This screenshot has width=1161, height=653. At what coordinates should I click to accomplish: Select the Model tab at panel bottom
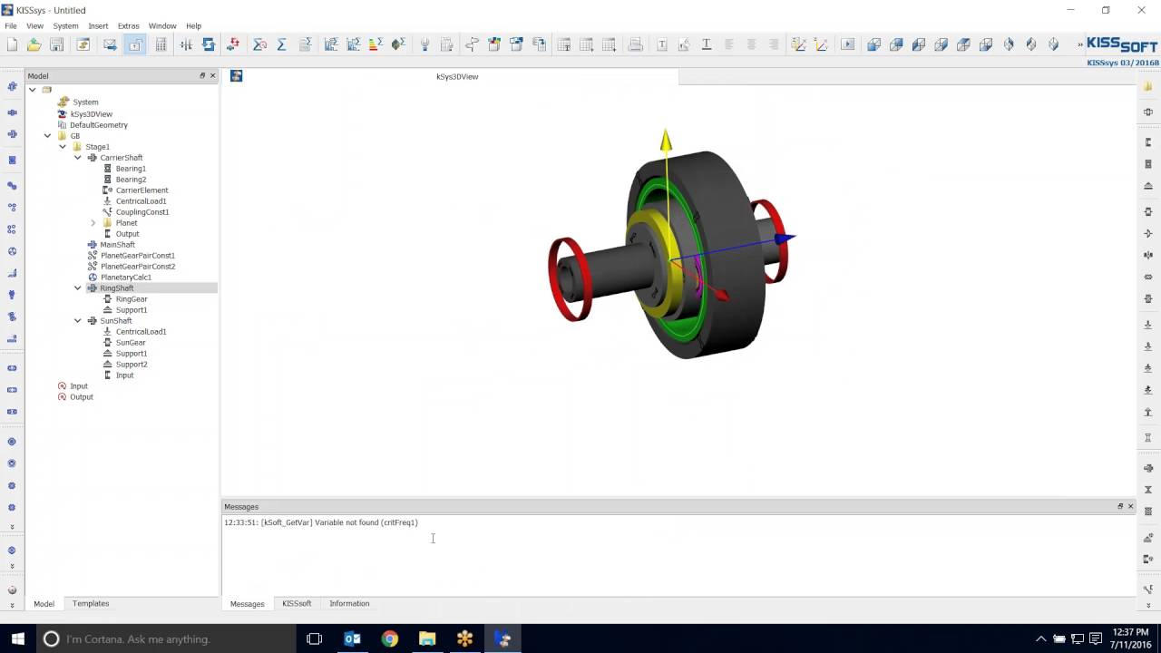coord(44,603)
